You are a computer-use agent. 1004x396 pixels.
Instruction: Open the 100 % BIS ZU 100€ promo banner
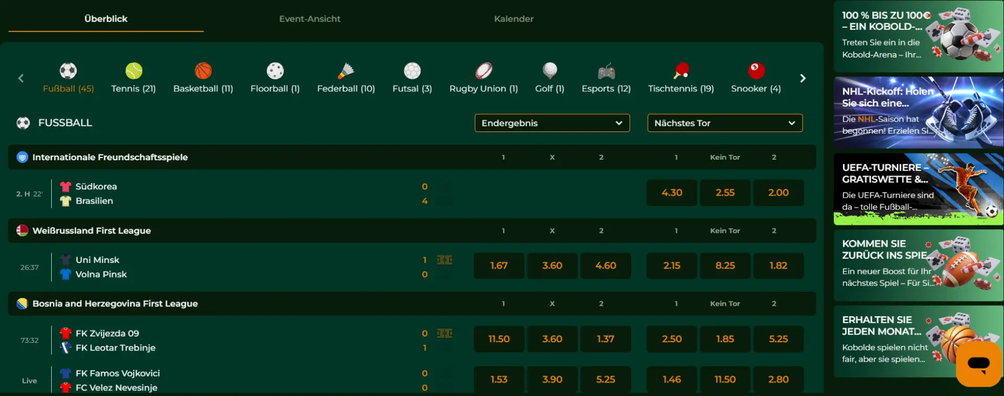(x=918, y=36)
